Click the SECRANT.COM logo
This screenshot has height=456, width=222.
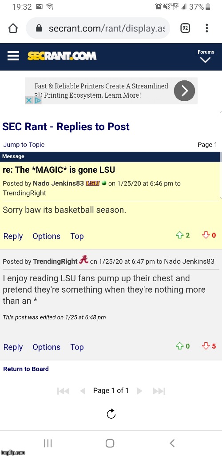tap(62, 56)
